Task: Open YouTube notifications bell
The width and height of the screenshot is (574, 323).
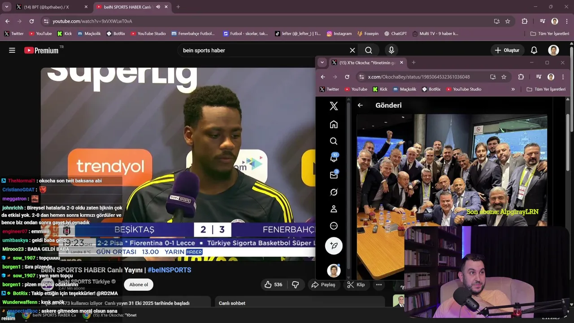Action: point(534,50)
